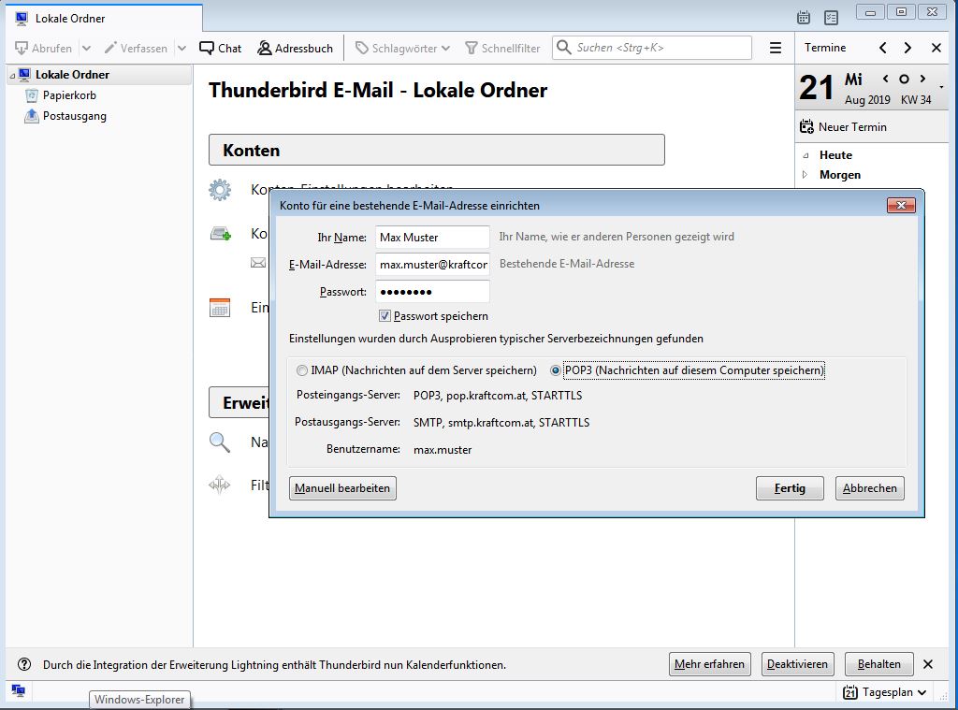Screen dimensions: 958x710
Task: Click the calendar icon in main pane
Action: (x=220, y=308)
